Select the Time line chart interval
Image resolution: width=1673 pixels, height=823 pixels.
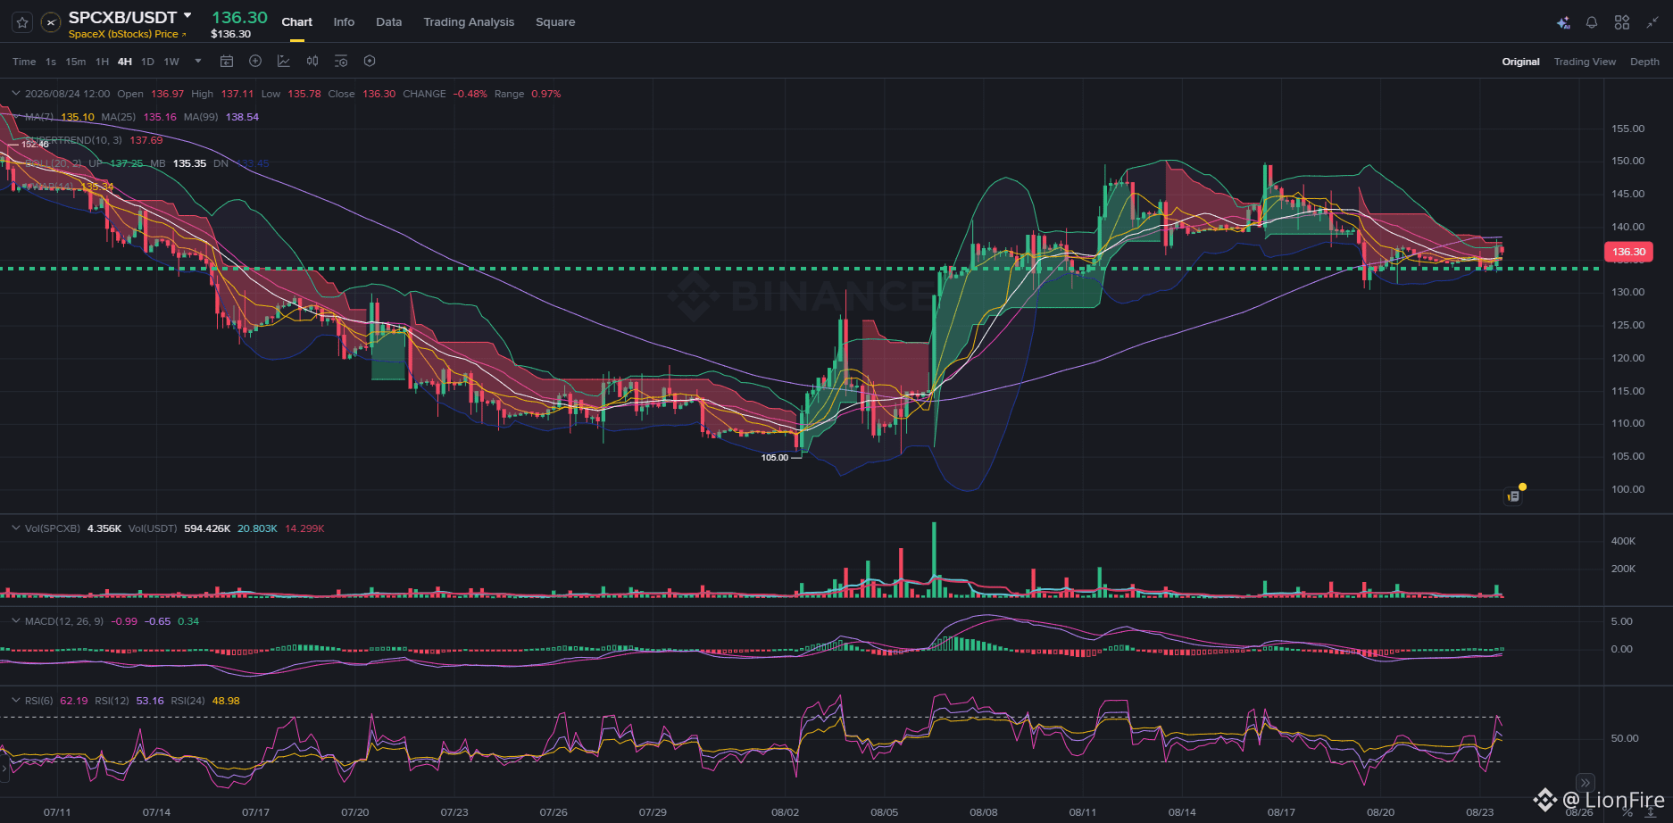pos(24,62)
